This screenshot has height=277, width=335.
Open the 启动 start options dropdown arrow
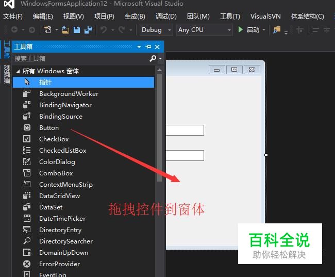tap(264, 29)
